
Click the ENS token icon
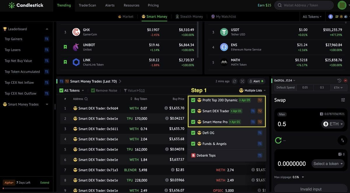[224, 47]
